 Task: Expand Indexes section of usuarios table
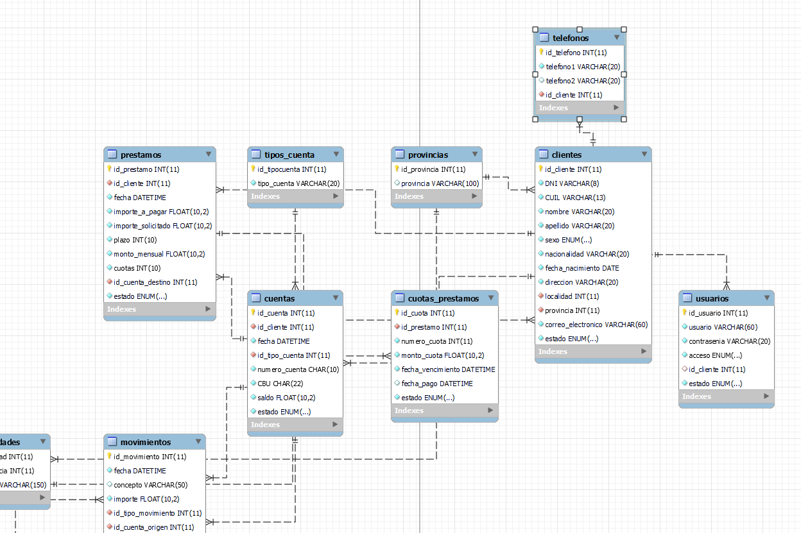pos(766,396)
